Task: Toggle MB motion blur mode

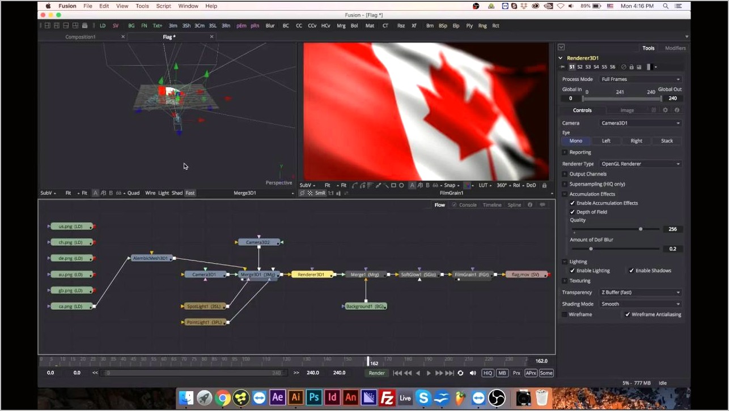Action: [x=502, y=373]
